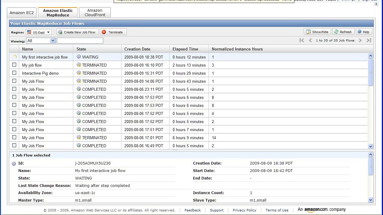Image resolution: width=383 pixels, height=215 pixels.
Task: Click the COMPLETED icon for the 17:51 job flow
Action: 79,129
